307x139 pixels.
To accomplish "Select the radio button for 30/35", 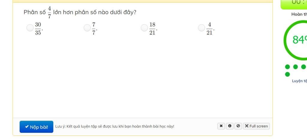I will [30, 28].
